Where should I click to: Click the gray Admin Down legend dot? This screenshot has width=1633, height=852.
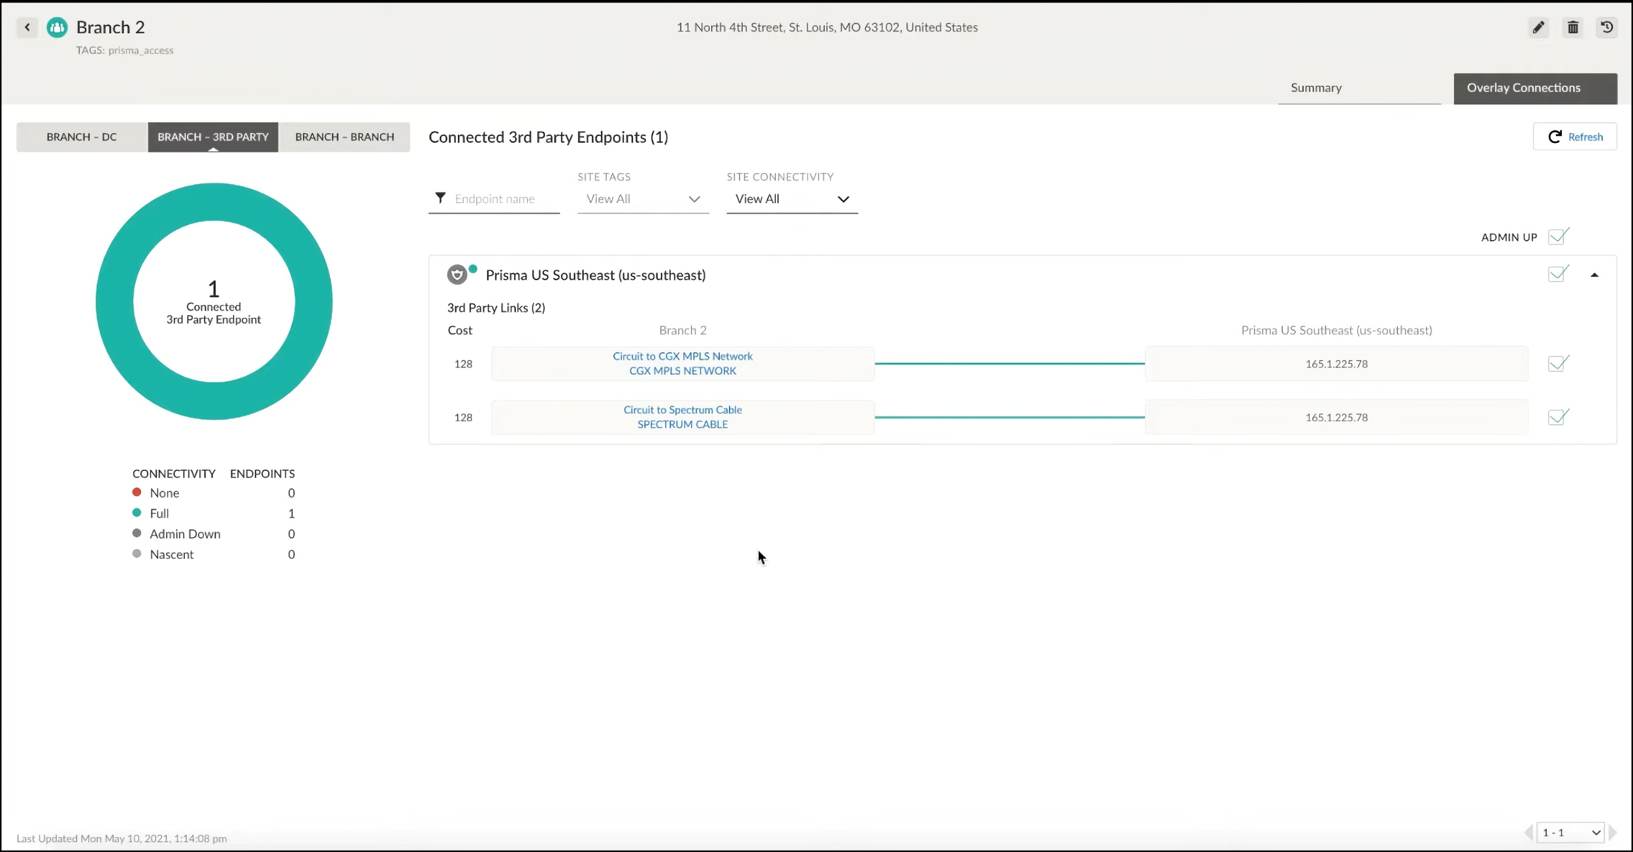tap(137, 533)
